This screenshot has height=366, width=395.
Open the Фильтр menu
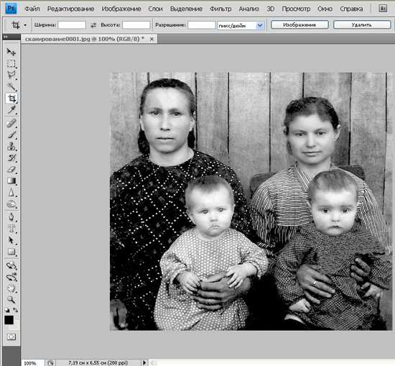pyautogui.click(x=220, y=9)
